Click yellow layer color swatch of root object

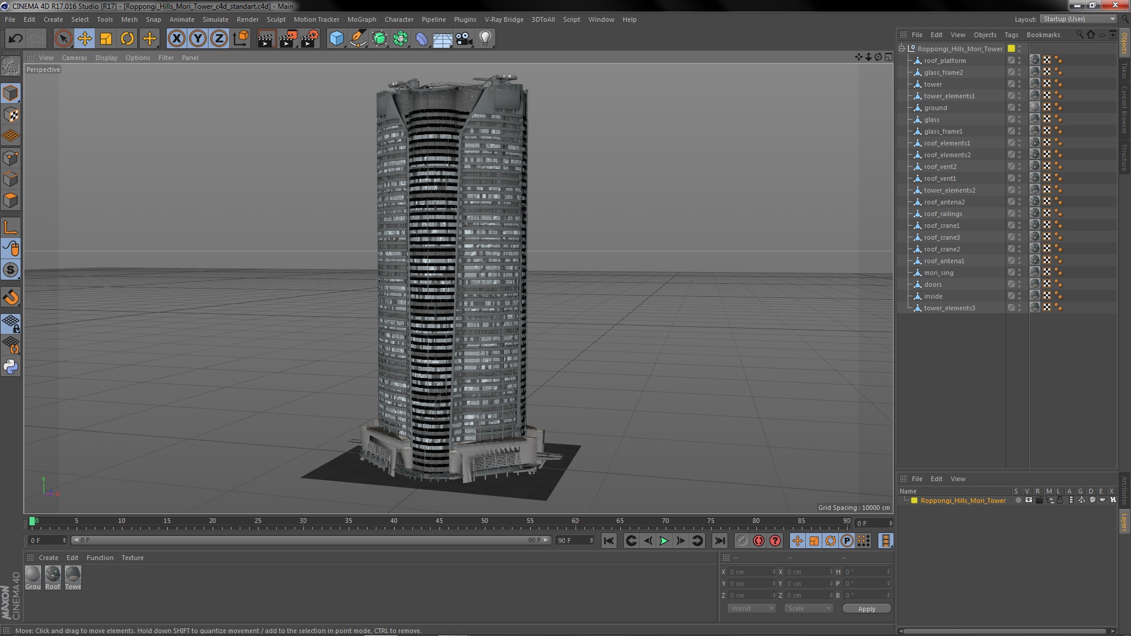click(x=1011, y=48)
